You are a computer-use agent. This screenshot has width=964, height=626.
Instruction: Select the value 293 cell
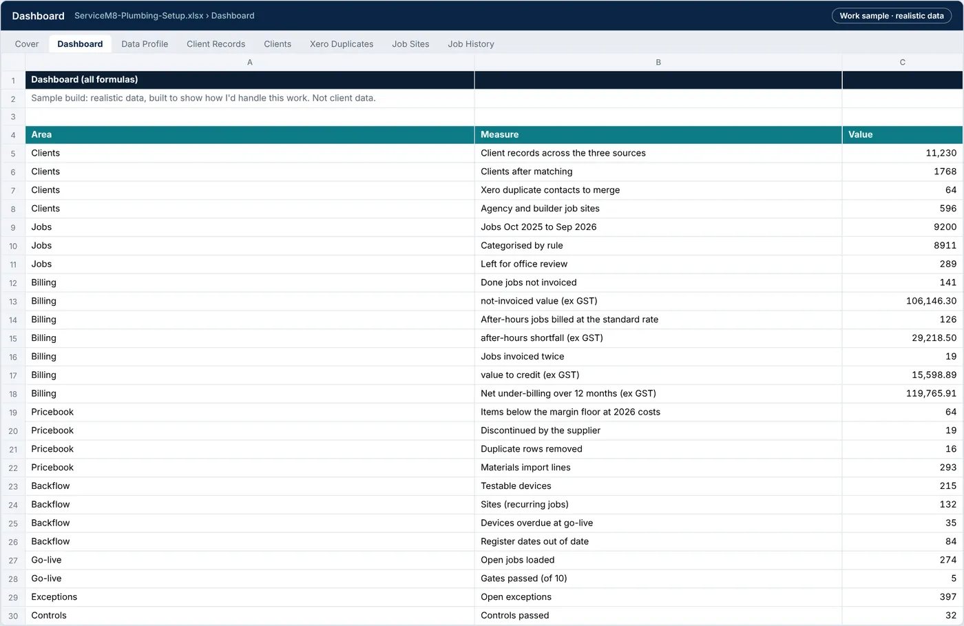tap(902, 468)
